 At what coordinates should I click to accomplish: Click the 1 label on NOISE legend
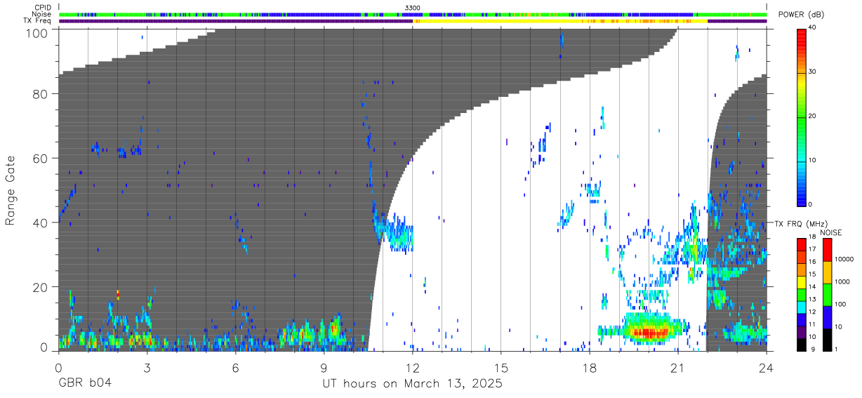[x=836, y=349]
